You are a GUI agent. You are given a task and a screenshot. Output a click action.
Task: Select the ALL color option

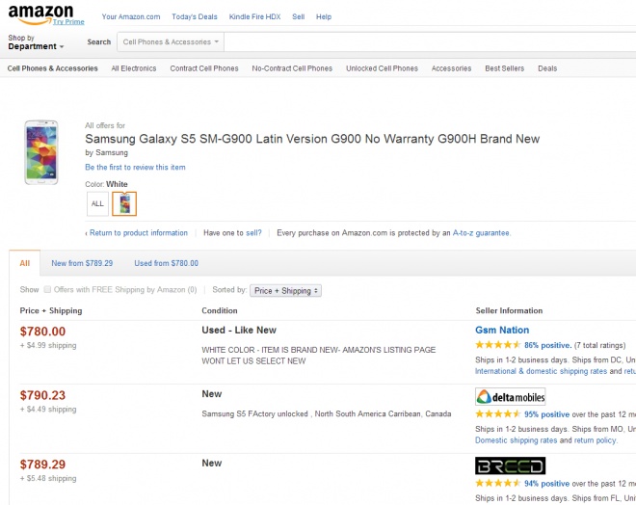97,203
